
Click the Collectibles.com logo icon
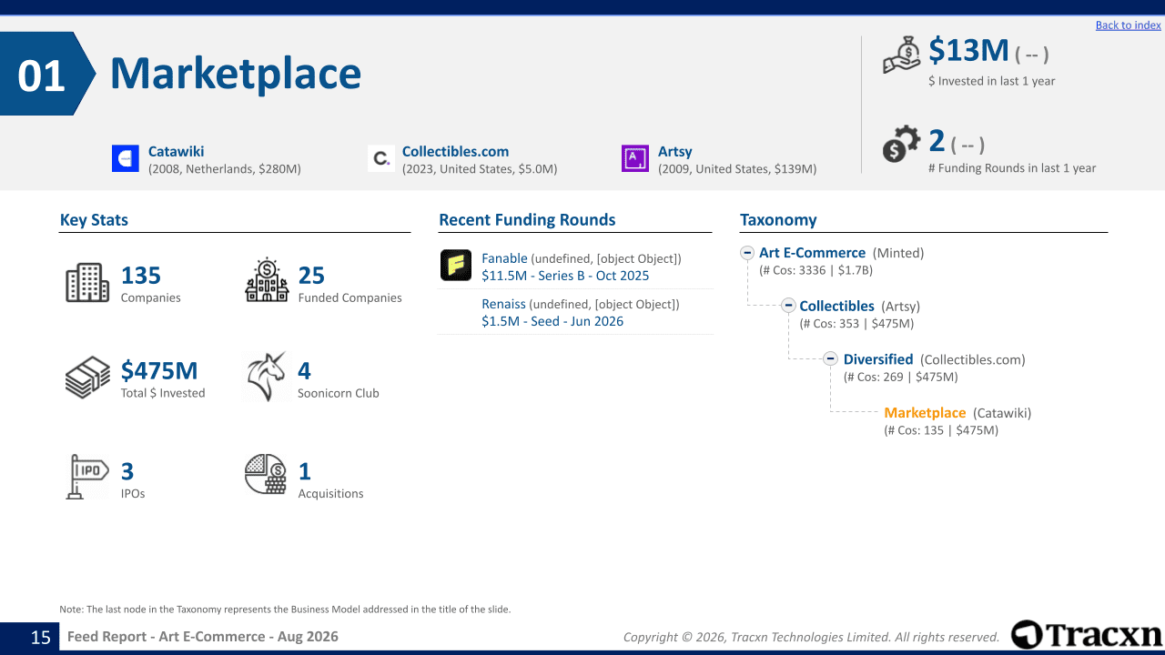381,158
